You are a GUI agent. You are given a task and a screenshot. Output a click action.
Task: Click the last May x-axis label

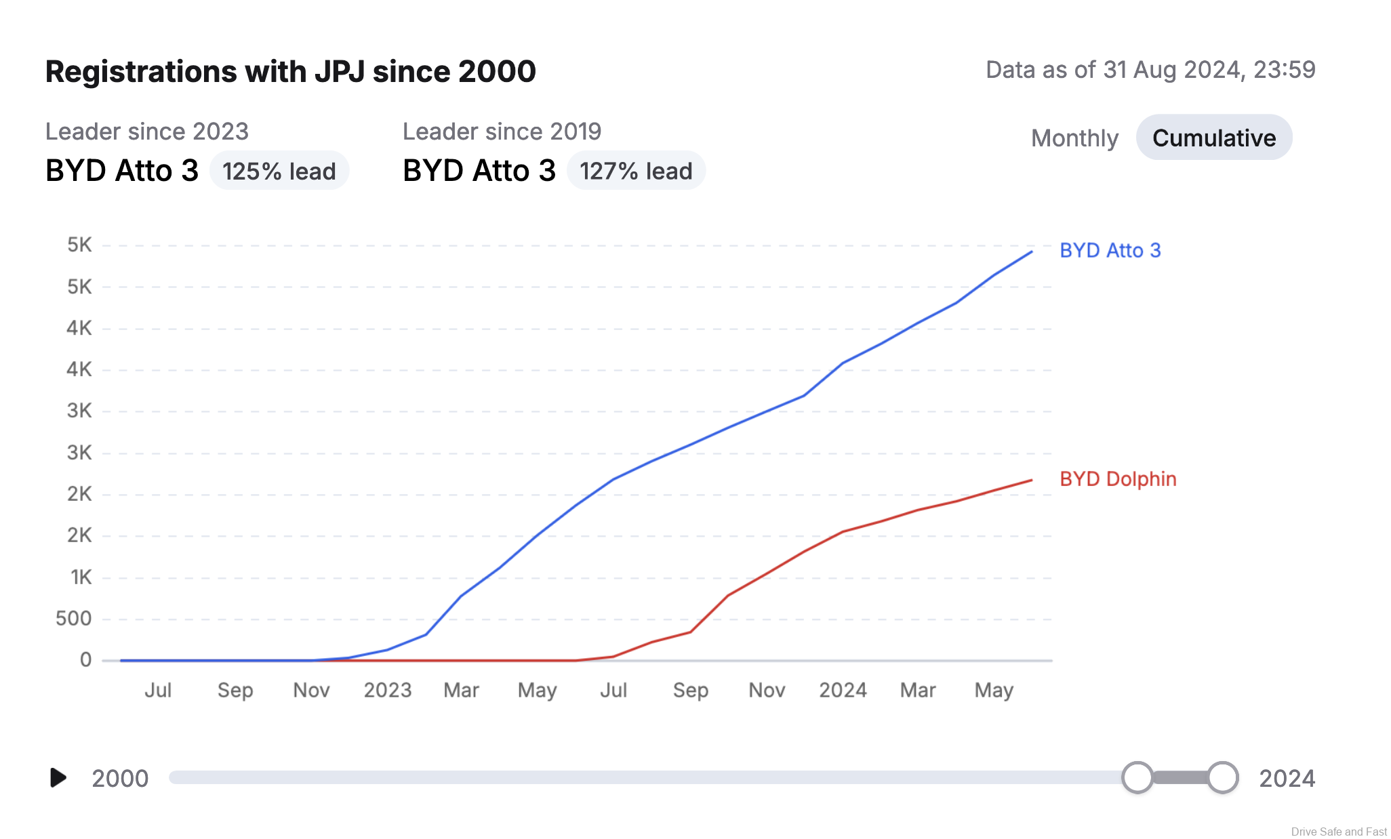[994, 691]
